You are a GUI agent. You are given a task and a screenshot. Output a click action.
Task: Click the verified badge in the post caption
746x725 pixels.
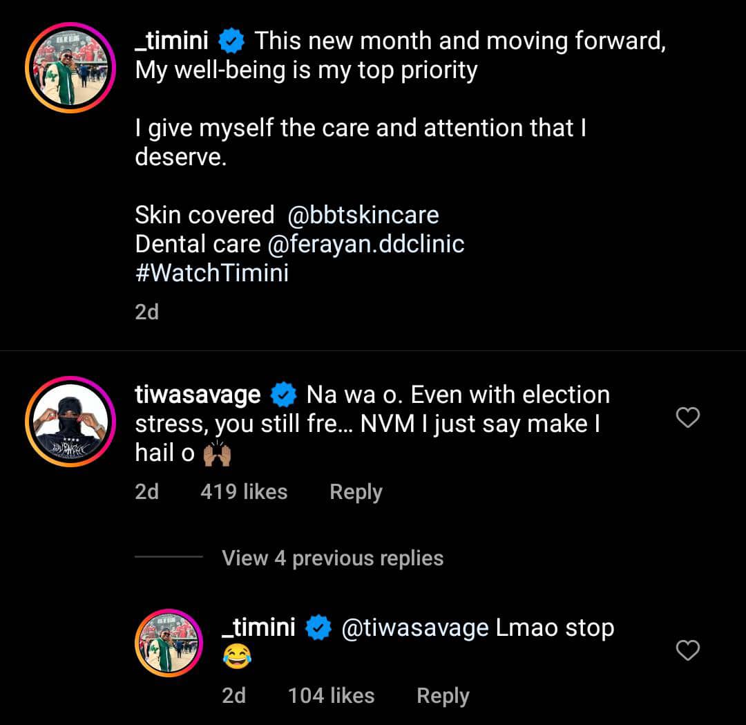click(231, 42)
